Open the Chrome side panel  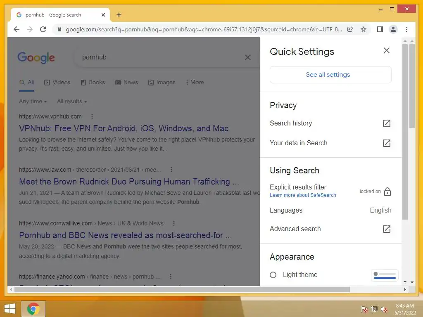380,29
